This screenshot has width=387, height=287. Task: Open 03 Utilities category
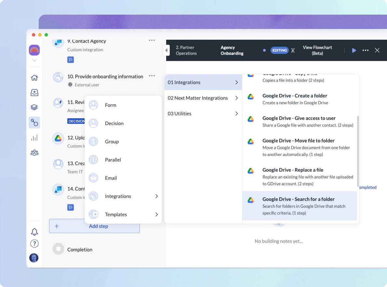[203, 114]
